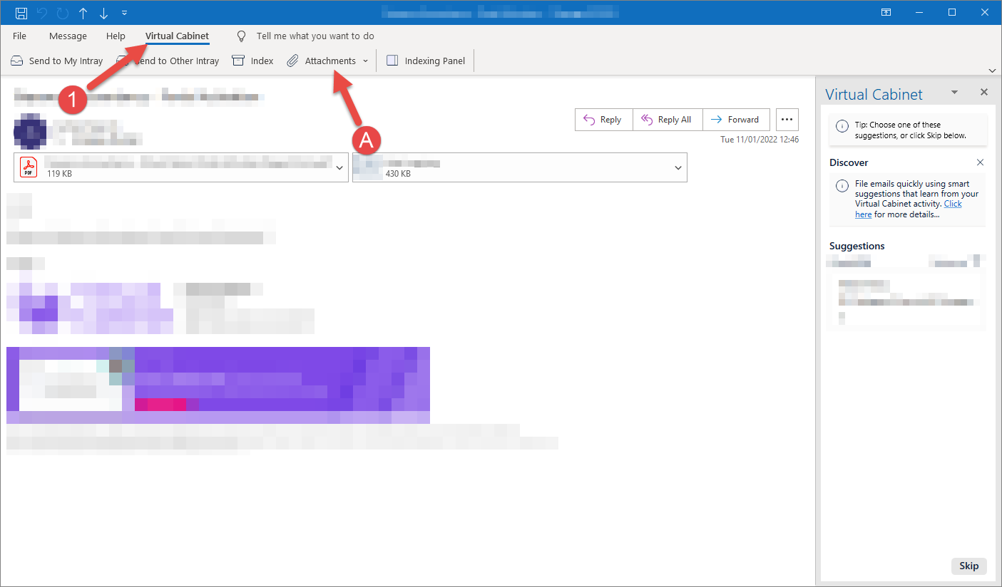Viewport: 1002px width, 587px height.
Task: Toggle the Indexing Panel
Action: point(426,61)
